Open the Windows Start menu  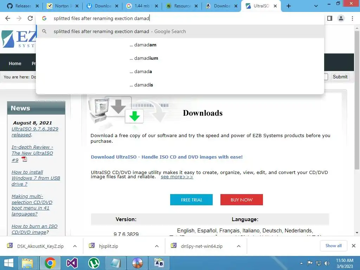(x=9, y=263)
